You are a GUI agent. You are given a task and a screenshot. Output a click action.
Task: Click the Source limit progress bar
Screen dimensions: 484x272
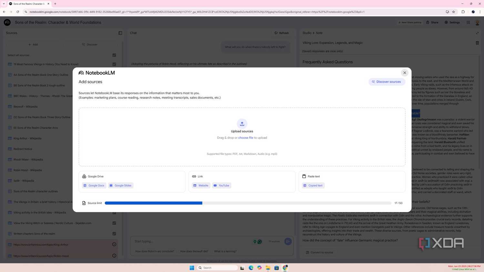(248, 203)
